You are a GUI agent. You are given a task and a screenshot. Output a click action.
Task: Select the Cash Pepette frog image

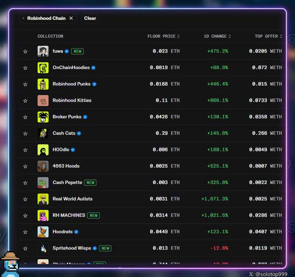click(x=43, y=182)
